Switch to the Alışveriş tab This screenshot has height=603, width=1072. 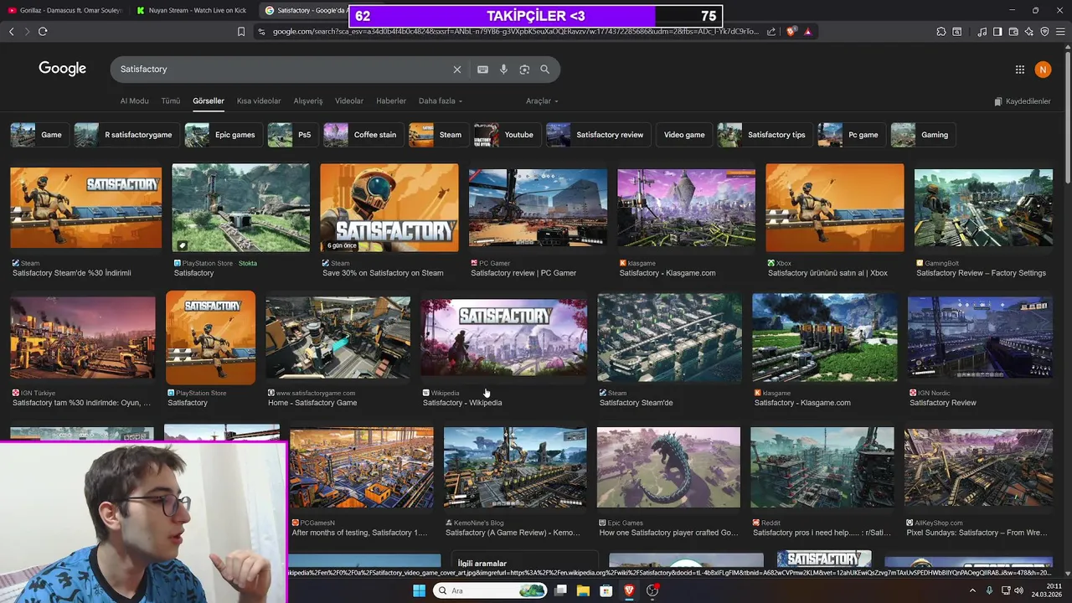coord(308,101)
